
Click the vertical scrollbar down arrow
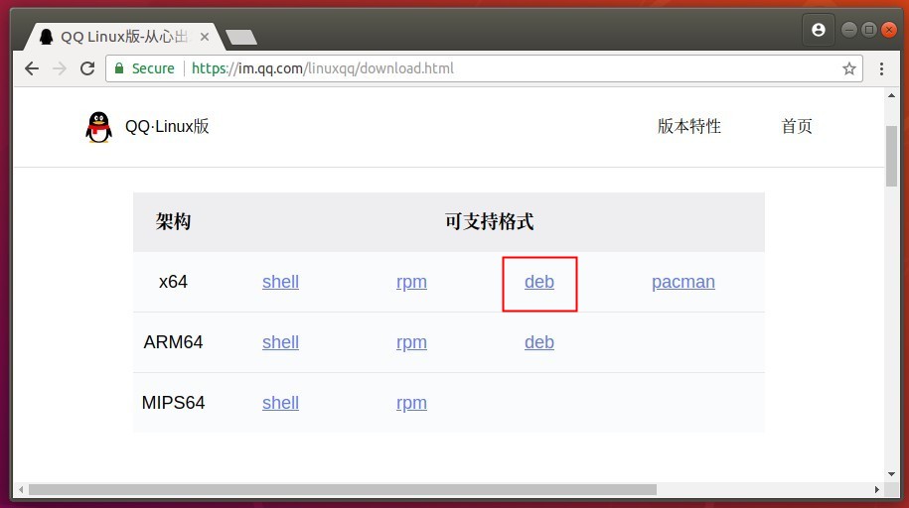point(891,474)
